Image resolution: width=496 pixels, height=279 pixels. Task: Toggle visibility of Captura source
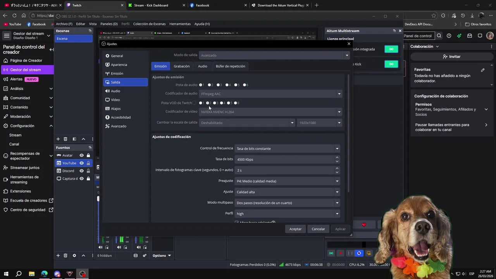(x=81, y=179)
